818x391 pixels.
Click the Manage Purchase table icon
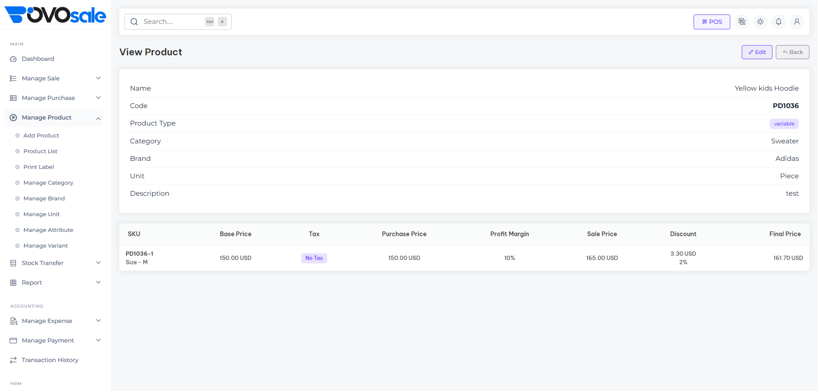[x=13, y=98]
